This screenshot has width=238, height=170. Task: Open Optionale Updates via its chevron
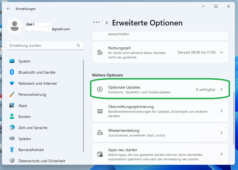point(221,89)
